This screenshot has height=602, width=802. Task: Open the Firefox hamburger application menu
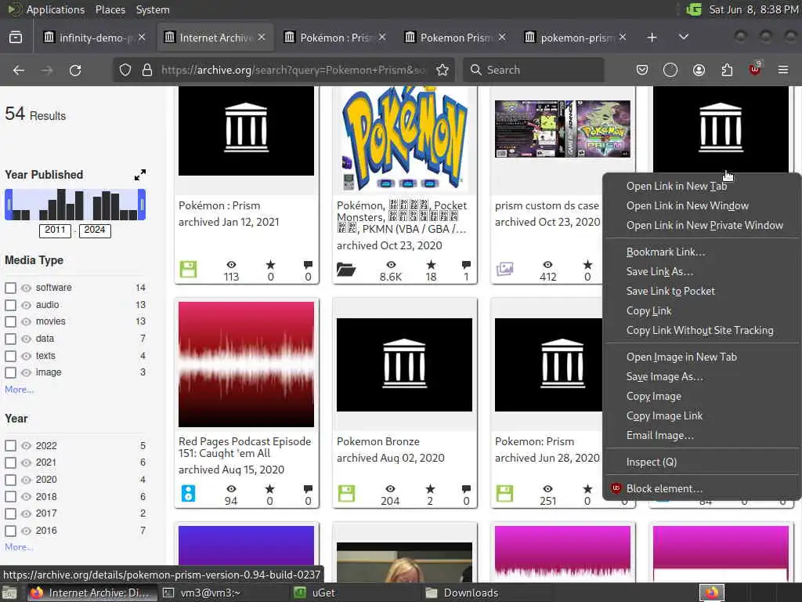coord(783,70)
